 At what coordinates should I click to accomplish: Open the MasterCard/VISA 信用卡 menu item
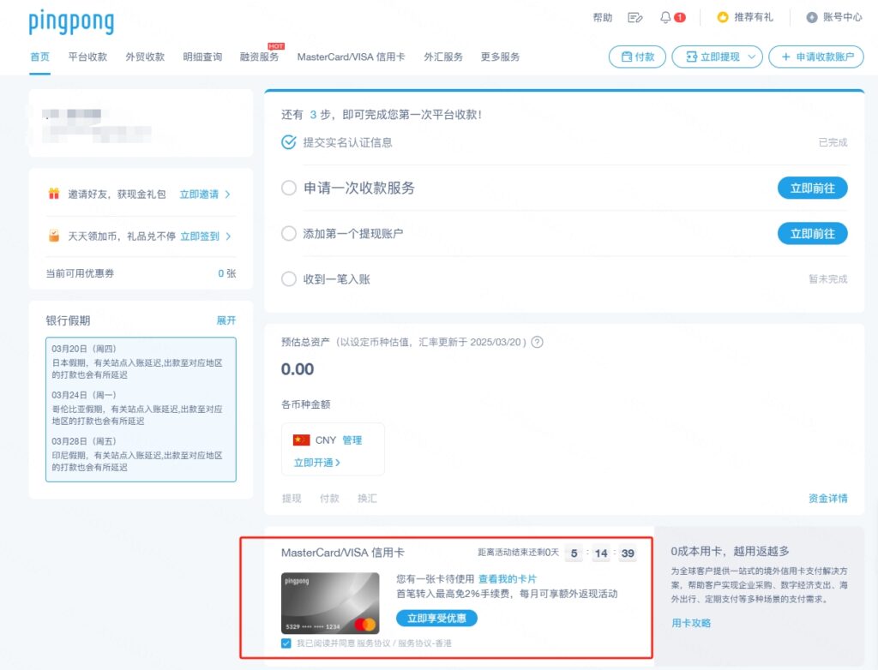click(x=352, y=59)
